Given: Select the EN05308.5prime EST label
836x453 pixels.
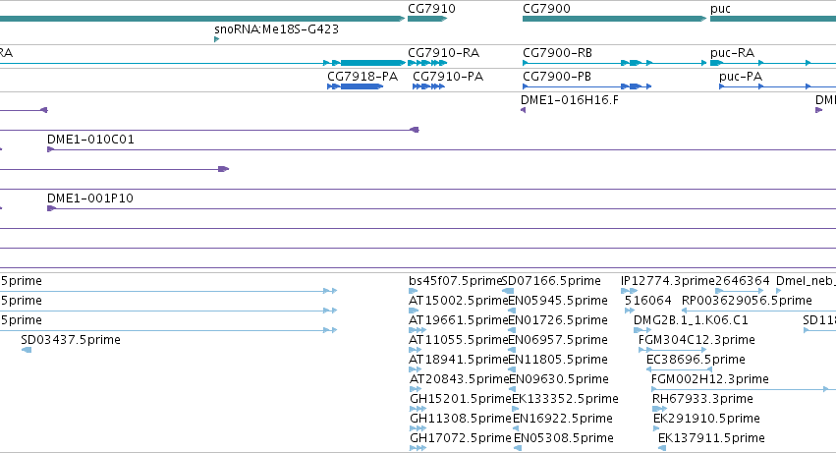Looking at the screenshot, I should tap(564, 438).
